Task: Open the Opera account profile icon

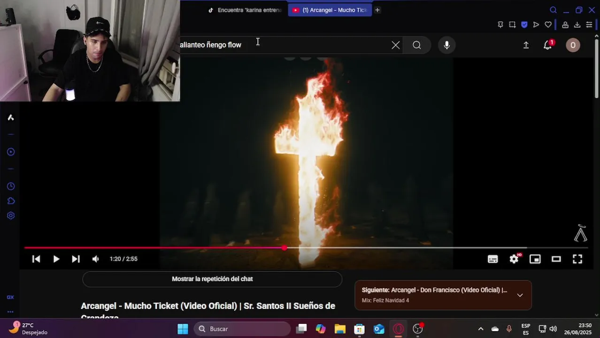Action: 565,25
